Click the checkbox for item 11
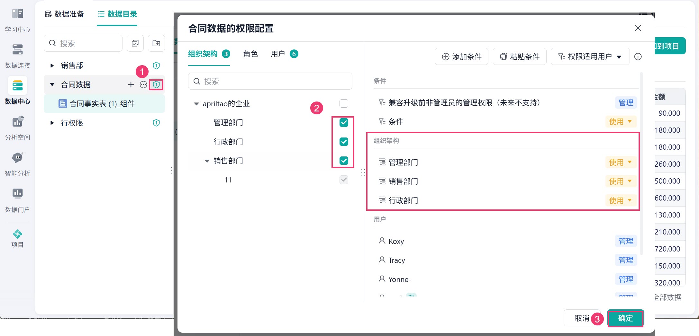The image size is (699, 336). pyautogui.click(x=344, y=180)
